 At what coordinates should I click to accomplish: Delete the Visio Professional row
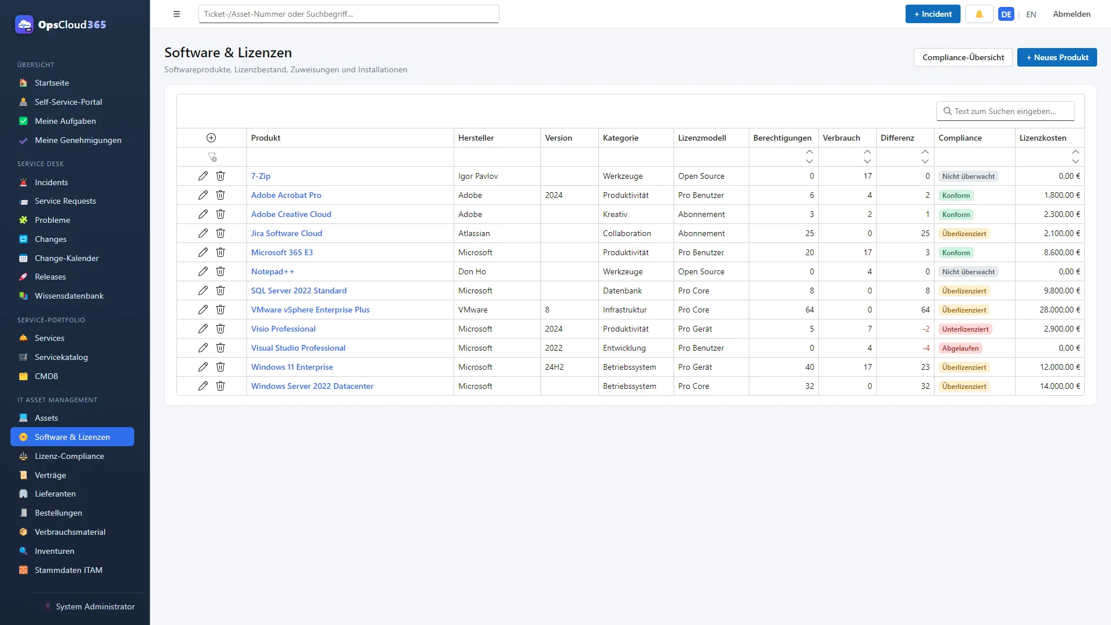(220, 329)
